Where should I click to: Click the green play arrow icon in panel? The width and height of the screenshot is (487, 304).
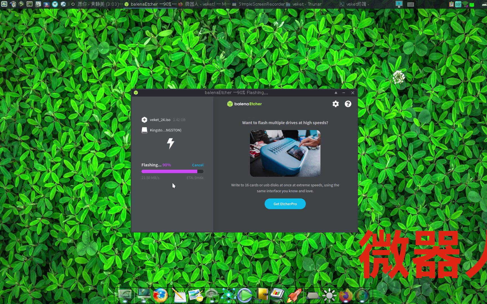click(21, 4)
